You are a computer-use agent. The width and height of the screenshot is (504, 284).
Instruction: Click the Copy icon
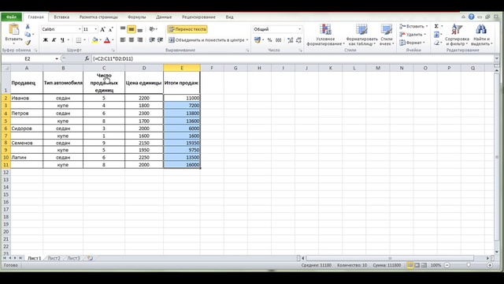click(x=28, y=34)
